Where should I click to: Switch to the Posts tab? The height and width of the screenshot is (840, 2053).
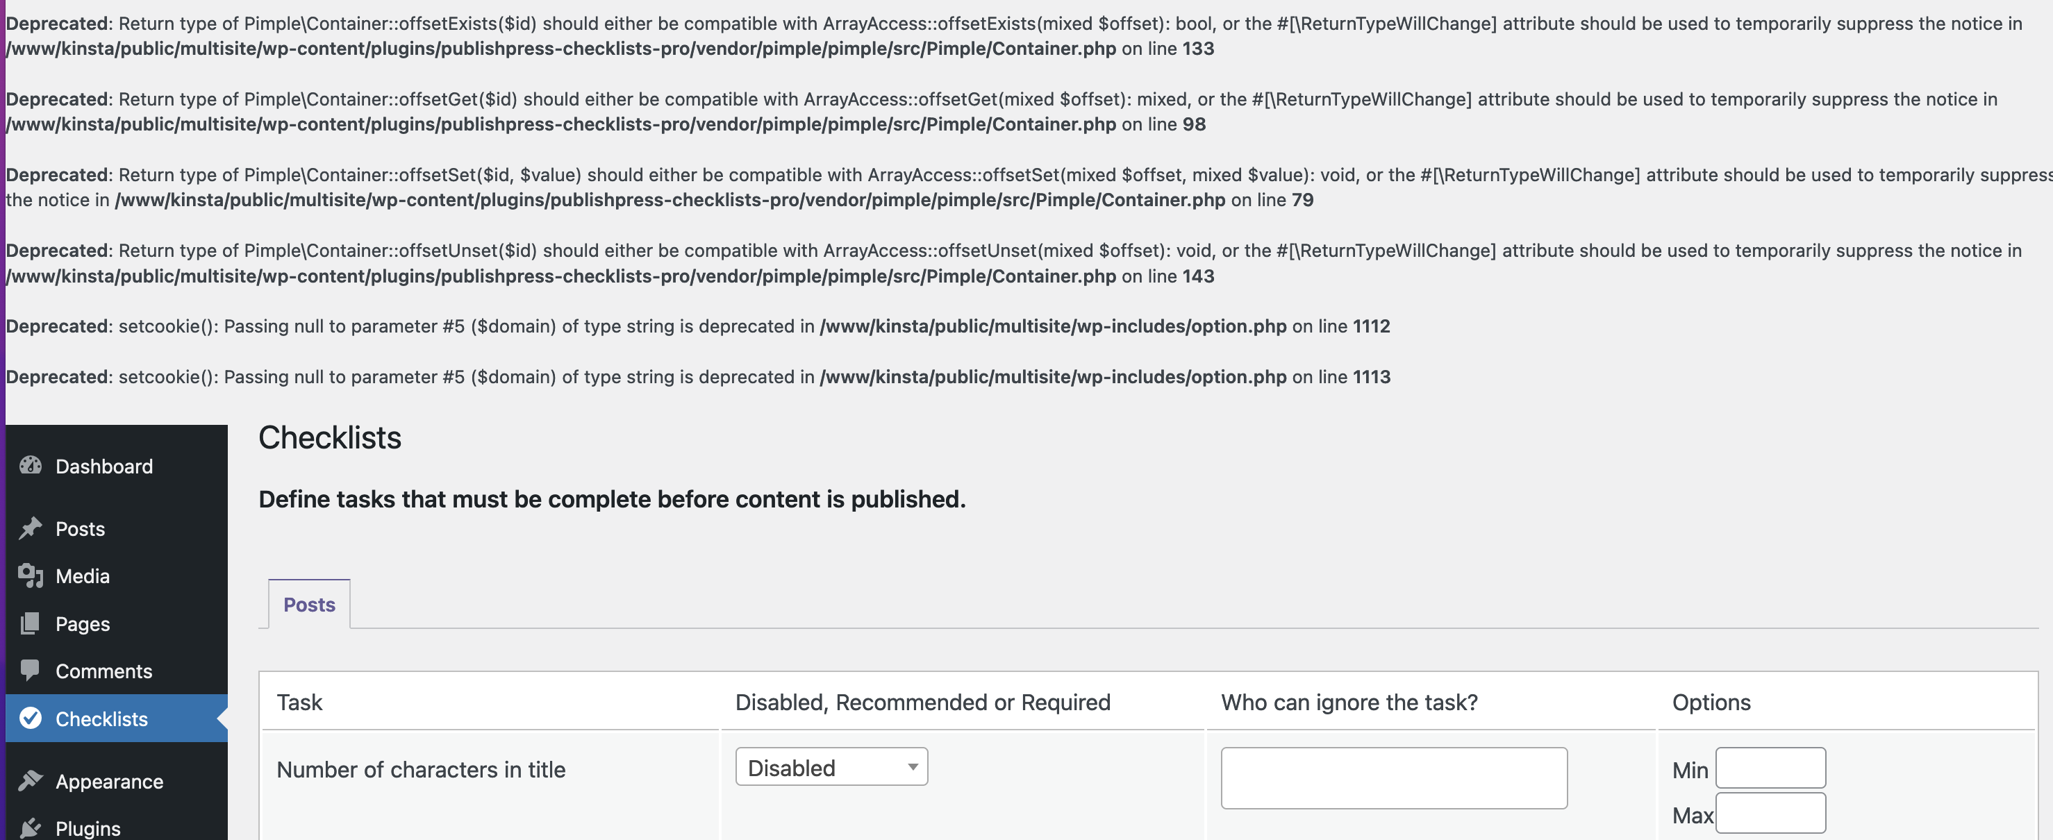coord(308,604)
